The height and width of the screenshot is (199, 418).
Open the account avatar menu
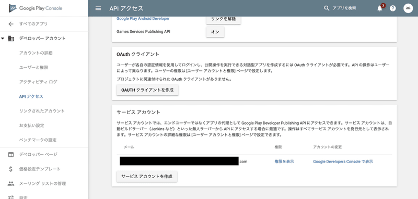coord(408,8)
